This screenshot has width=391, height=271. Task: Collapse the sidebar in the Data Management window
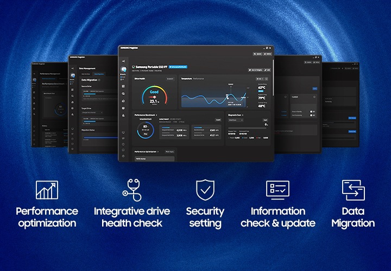73,68
